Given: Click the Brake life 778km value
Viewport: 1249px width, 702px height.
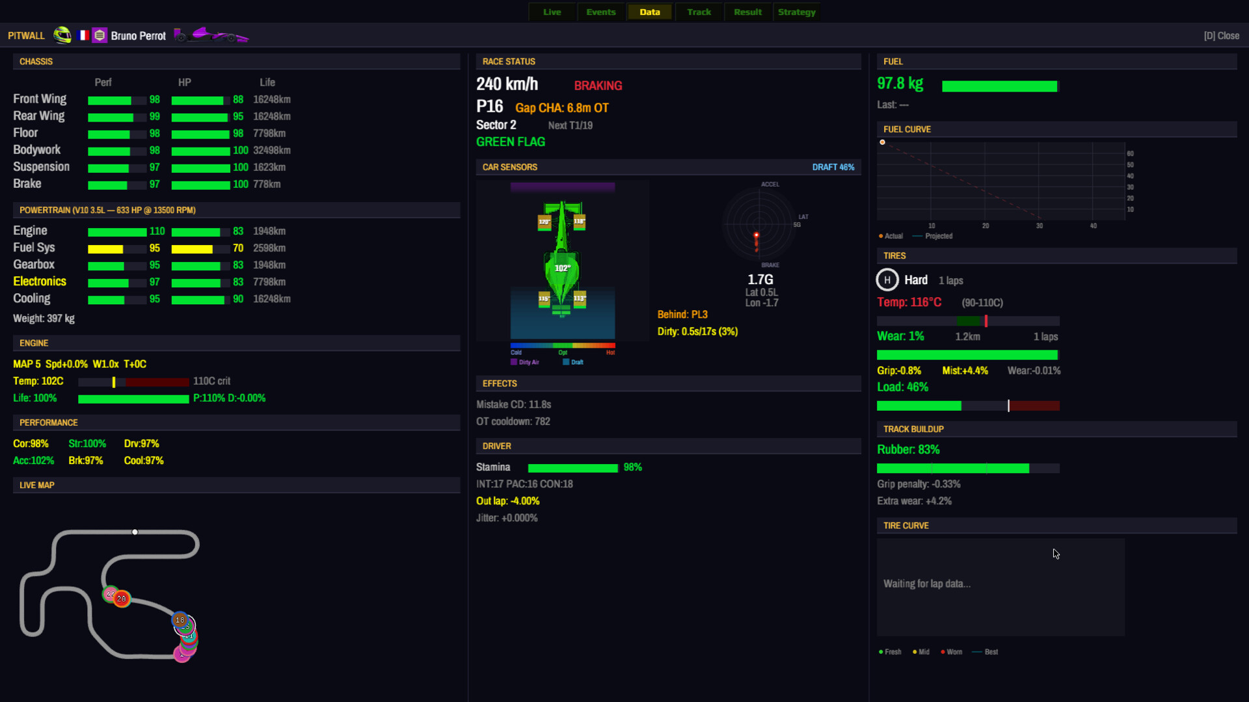Looking at the screenshot, I should pyautogui.click(x=267, y=185).
